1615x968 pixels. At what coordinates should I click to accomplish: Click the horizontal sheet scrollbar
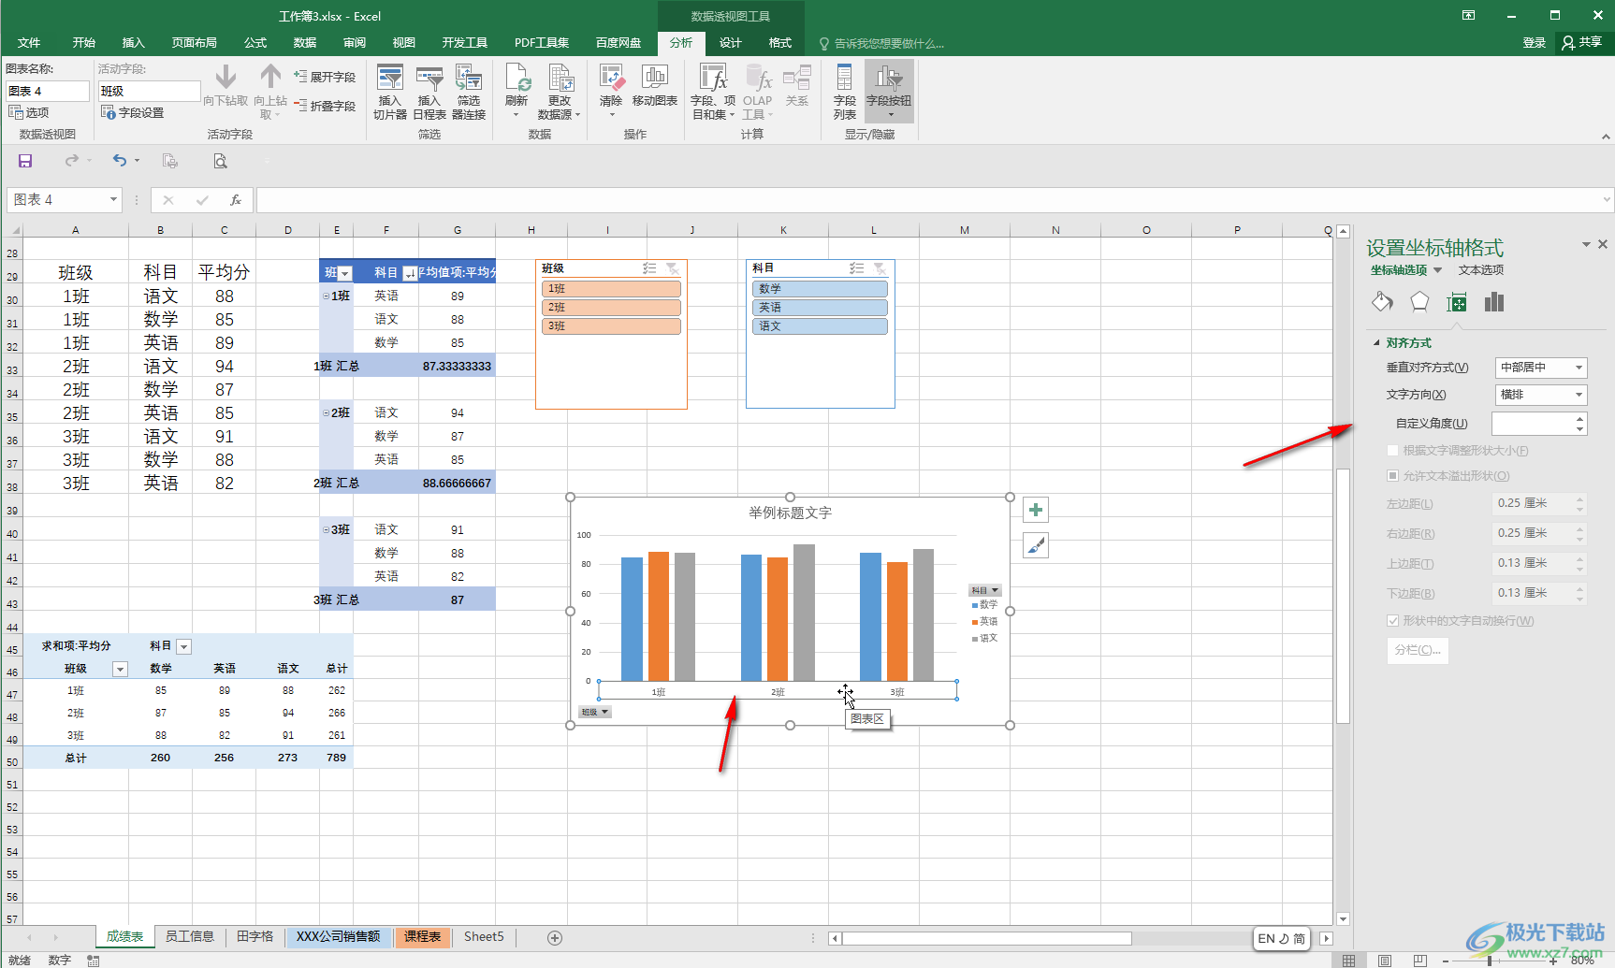(x=986, y=938)
